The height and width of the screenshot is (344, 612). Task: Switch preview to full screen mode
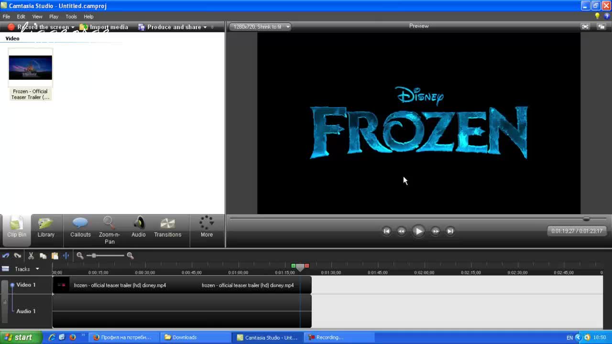[x=585, y=27]
